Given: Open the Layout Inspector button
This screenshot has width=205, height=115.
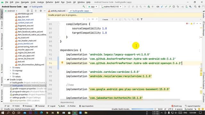Looking at the screenshot, I should click(x=193, y=106).
